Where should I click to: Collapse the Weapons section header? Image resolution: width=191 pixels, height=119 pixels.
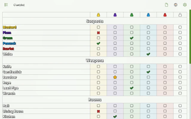[x=95, y=60]
